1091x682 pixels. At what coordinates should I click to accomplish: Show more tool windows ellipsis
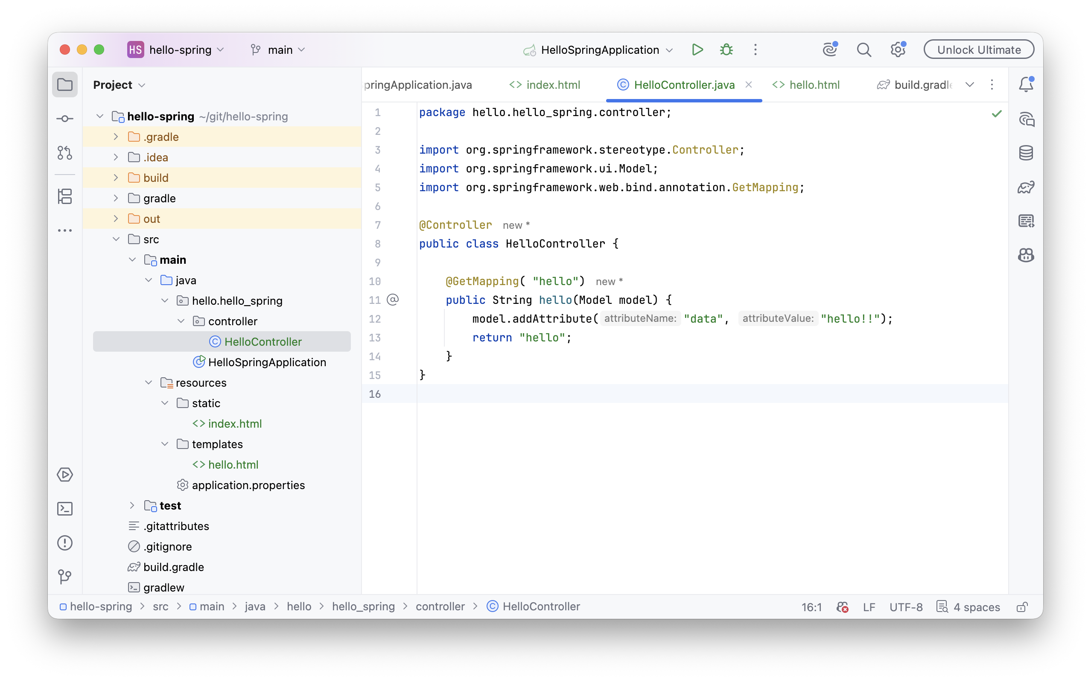[x=64, y=230]
